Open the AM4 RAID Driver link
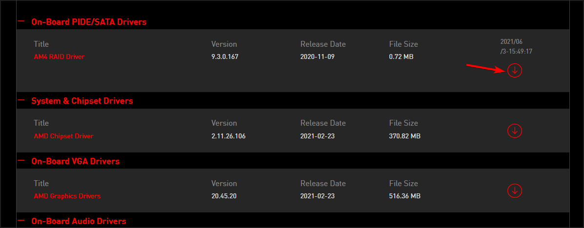Screen dimensions: 584x228 point(59,57)
